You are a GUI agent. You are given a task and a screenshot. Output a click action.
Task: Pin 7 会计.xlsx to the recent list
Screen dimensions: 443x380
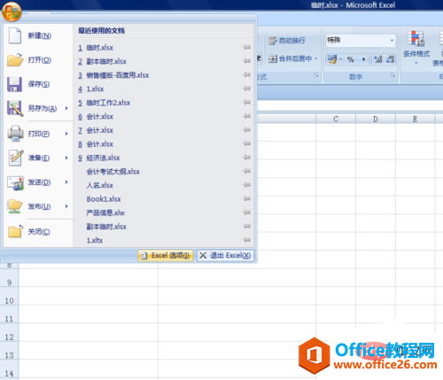click(246, 130)
